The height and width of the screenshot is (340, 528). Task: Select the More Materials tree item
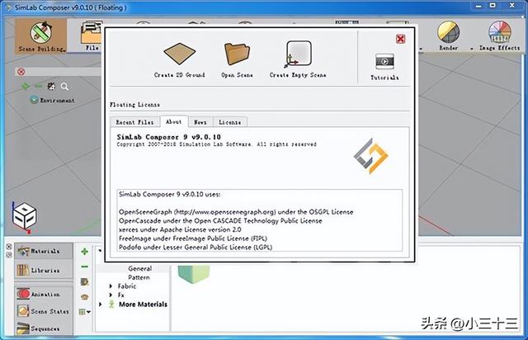click(143, 305)
